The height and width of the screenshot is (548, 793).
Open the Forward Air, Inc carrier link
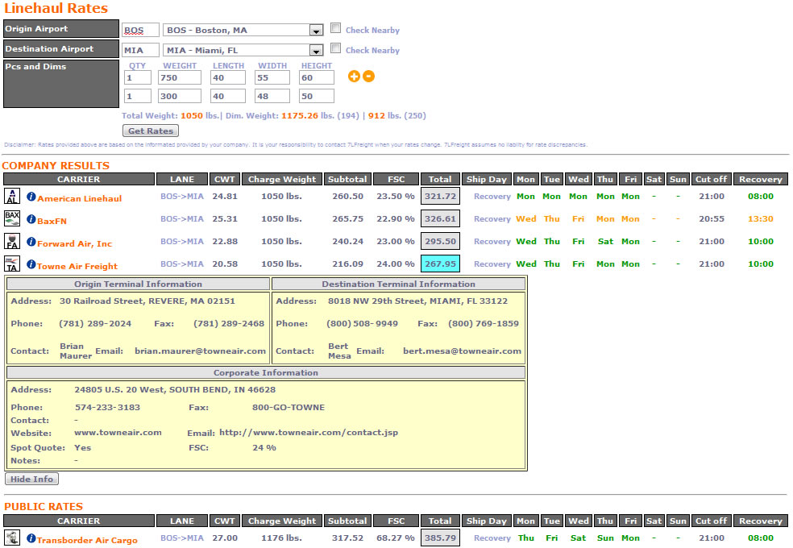(75, 243)
